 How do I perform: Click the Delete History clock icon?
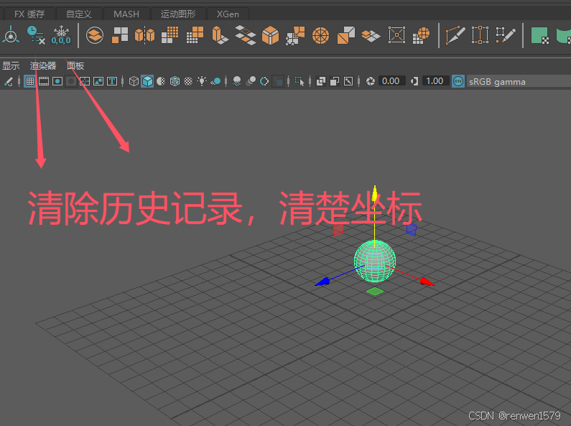click(x=36, y=35)
